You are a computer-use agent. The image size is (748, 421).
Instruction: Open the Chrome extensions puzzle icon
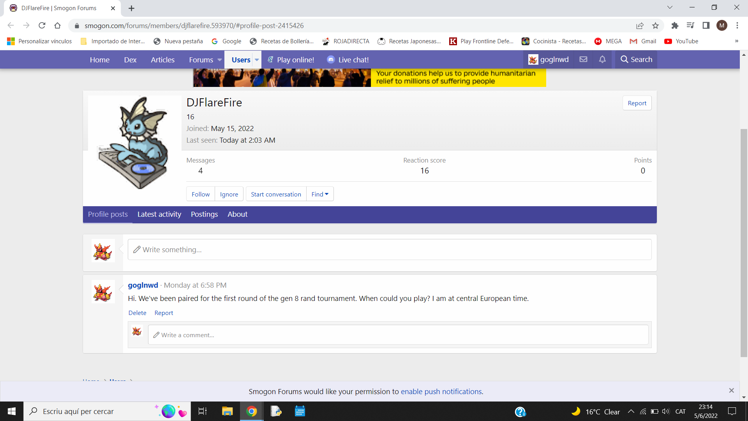[x=675, y=26]
